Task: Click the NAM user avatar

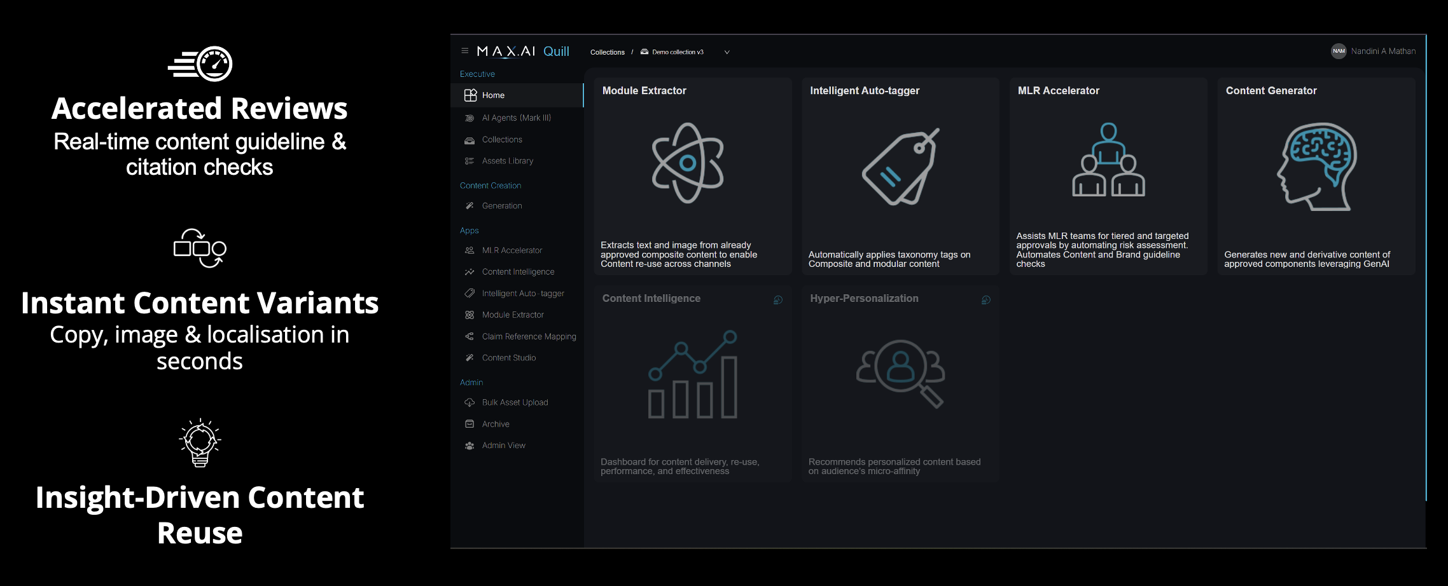Action: pos(1339,51)
